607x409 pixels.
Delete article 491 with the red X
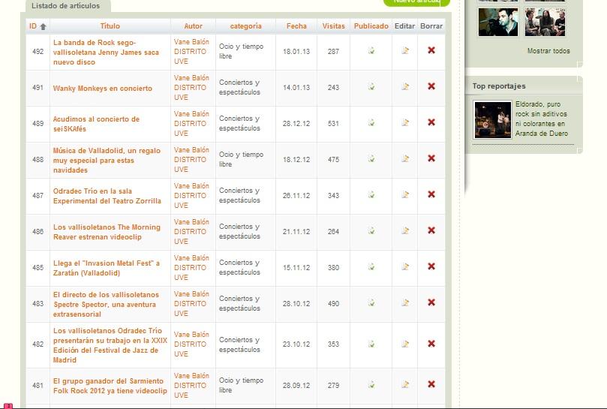pos(431,86)
